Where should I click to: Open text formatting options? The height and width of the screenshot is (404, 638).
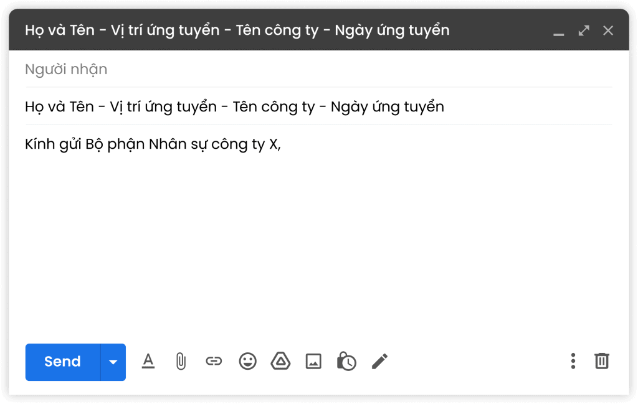148,361
